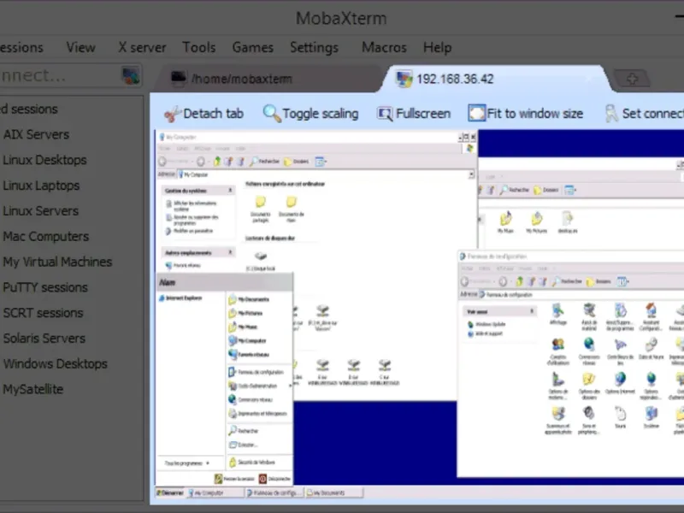This screenshot has height=513, width=684.
Task: Select the MySatellite session entry
Action: click(33, 389)
